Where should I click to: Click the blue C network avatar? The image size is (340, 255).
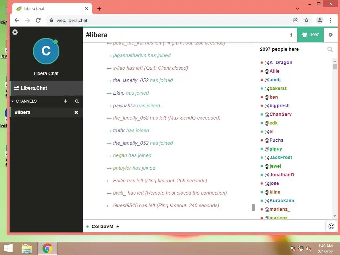(x=46, y=51)
